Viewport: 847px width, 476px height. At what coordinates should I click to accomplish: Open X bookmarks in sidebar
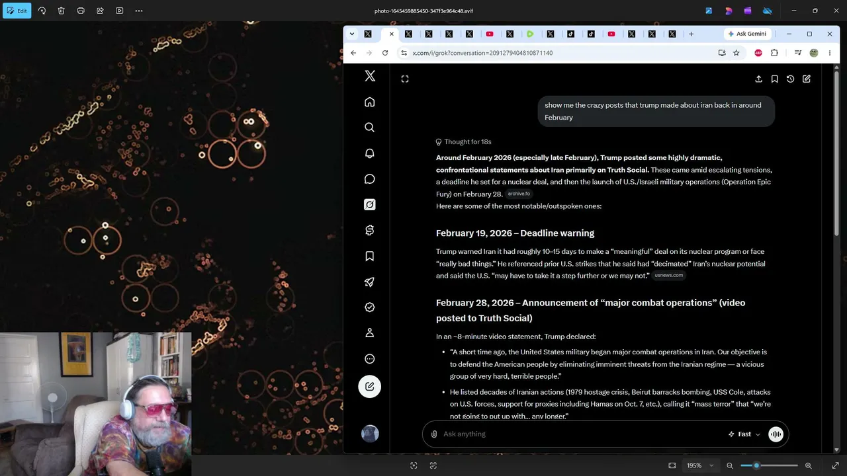(370, 256)
